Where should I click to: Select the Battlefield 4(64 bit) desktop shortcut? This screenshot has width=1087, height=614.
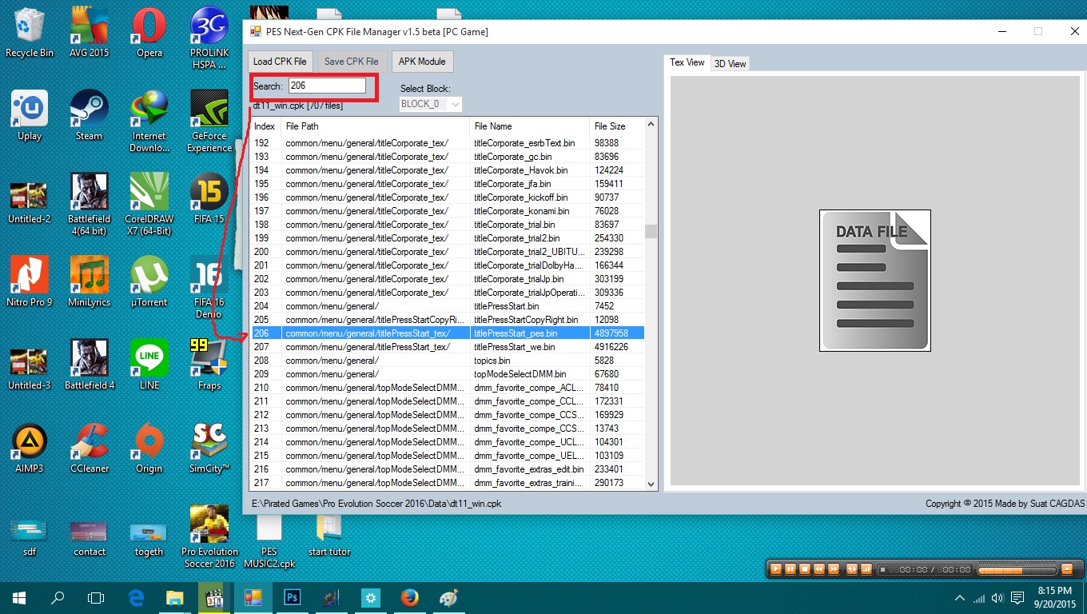[x=90, y=204]
